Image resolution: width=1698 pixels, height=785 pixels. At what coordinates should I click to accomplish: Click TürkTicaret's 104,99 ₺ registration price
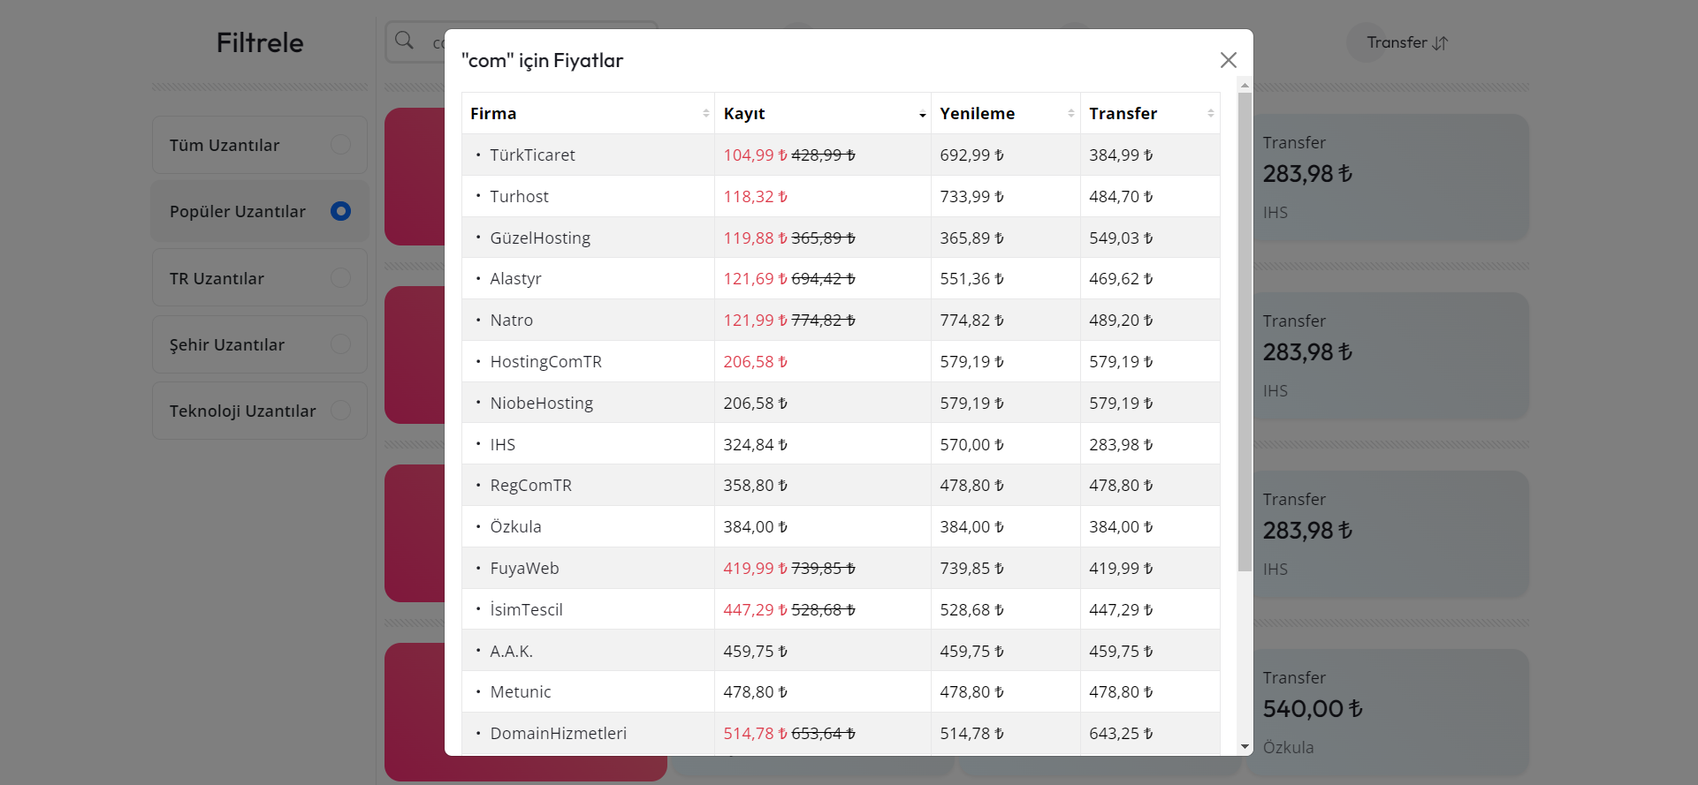755,155
